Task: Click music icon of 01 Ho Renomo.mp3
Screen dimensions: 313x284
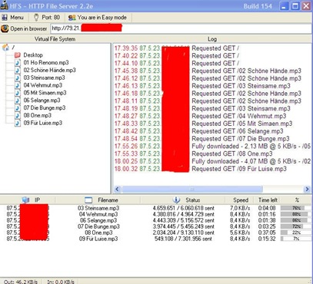Action: [x=18, y=63]
